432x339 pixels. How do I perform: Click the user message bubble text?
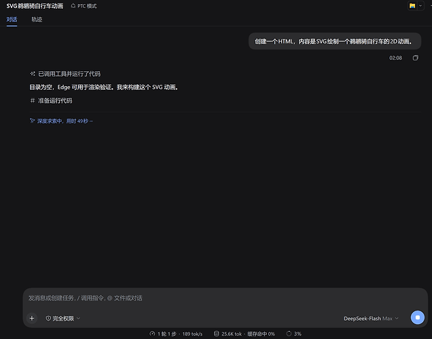334,41
